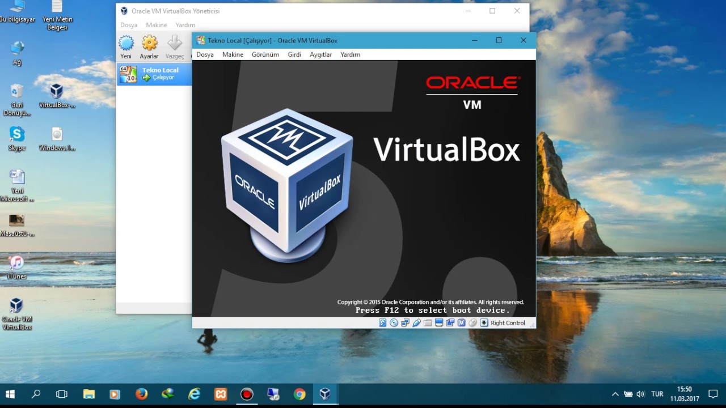Screen dimensions: 726x408
Task: Click the VirtualBox icon in Yöneticisi title bar
Action: coord(124,11)
